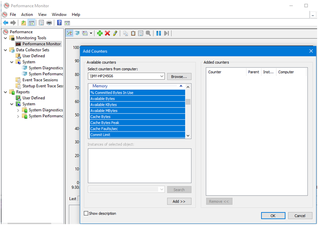This screenshot has width=318, height=225.
Task: Expand System Diagnostics under Reports
Action: 18,110
